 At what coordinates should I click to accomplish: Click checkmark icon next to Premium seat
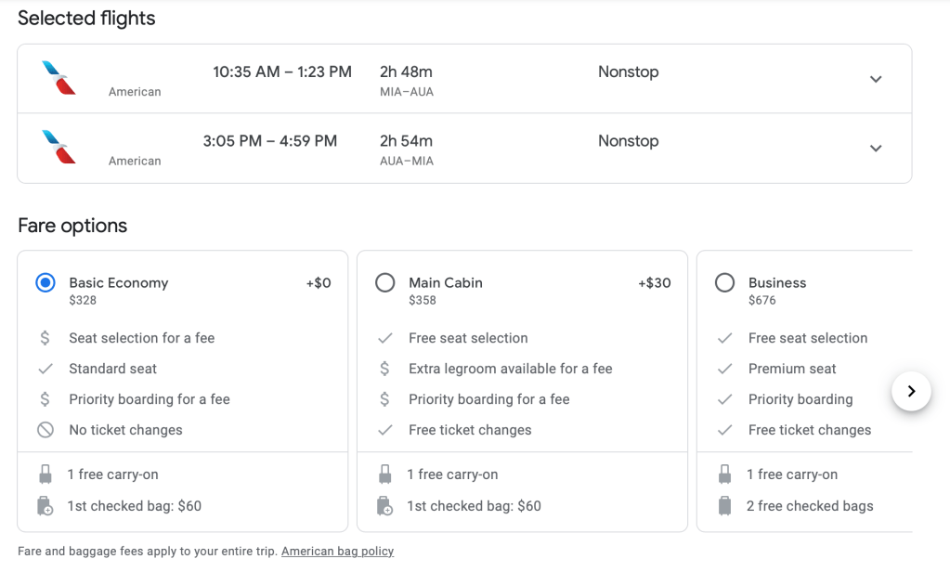click(724, 369)
